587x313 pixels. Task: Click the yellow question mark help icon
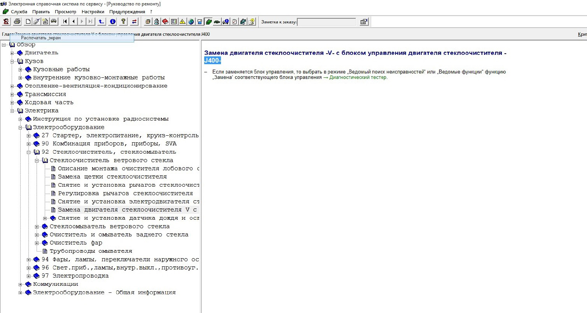pos(123,22)
